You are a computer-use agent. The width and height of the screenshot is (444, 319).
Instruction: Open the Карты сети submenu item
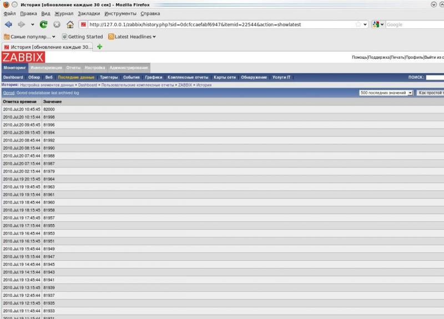tap(225, 77)
